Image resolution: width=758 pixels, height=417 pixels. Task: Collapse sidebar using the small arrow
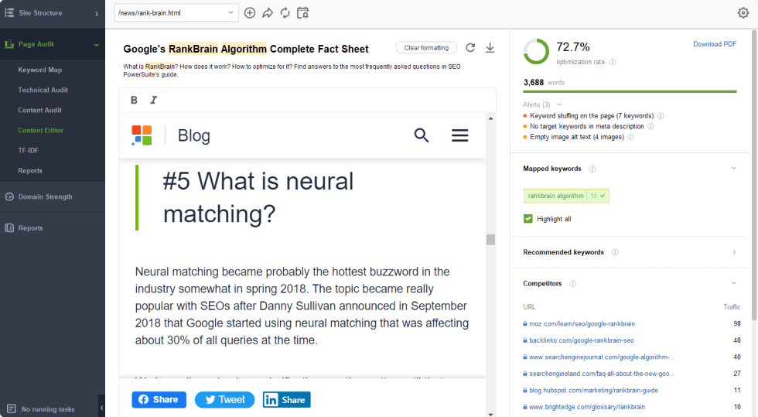pos(101,408)
